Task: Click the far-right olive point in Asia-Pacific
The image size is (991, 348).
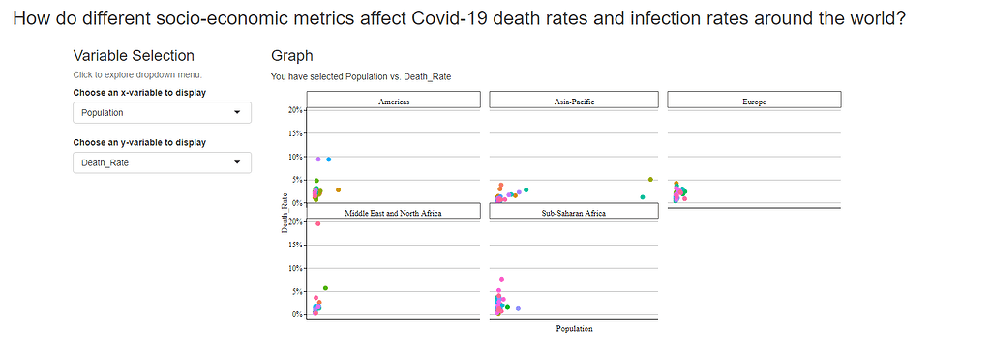Action: click(x=650, y=180)
